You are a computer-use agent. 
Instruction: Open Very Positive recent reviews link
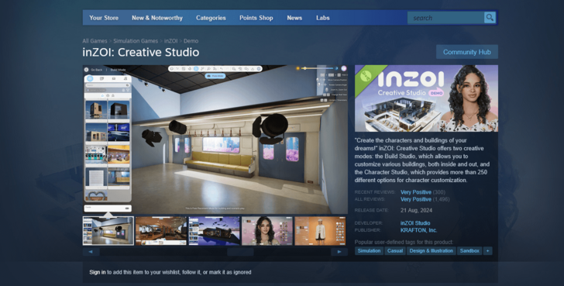(x=416, y=192)
